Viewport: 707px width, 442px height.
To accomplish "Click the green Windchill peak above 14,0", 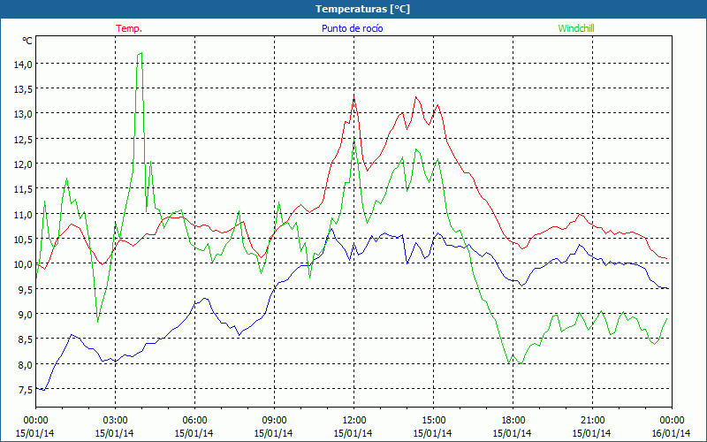I will coord(141,53).
